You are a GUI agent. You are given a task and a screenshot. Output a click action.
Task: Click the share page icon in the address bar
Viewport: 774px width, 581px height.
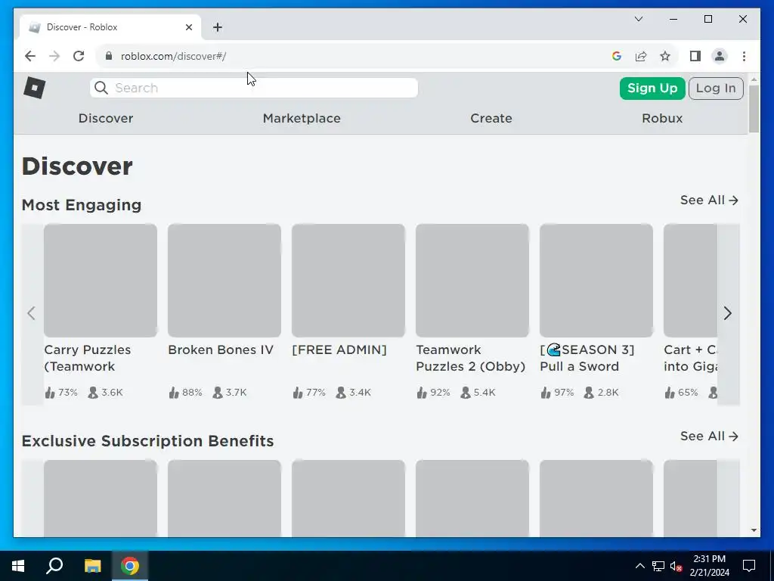click(641, 56)
